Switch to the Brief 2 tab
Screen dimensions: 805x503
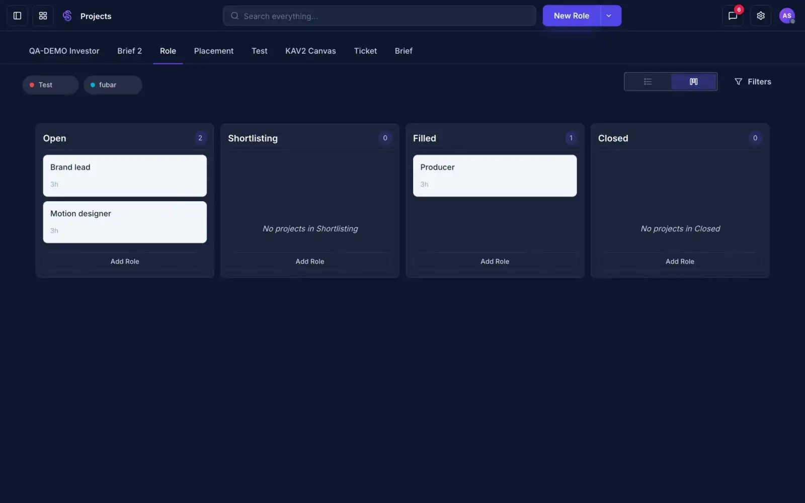tap(129, 51)
